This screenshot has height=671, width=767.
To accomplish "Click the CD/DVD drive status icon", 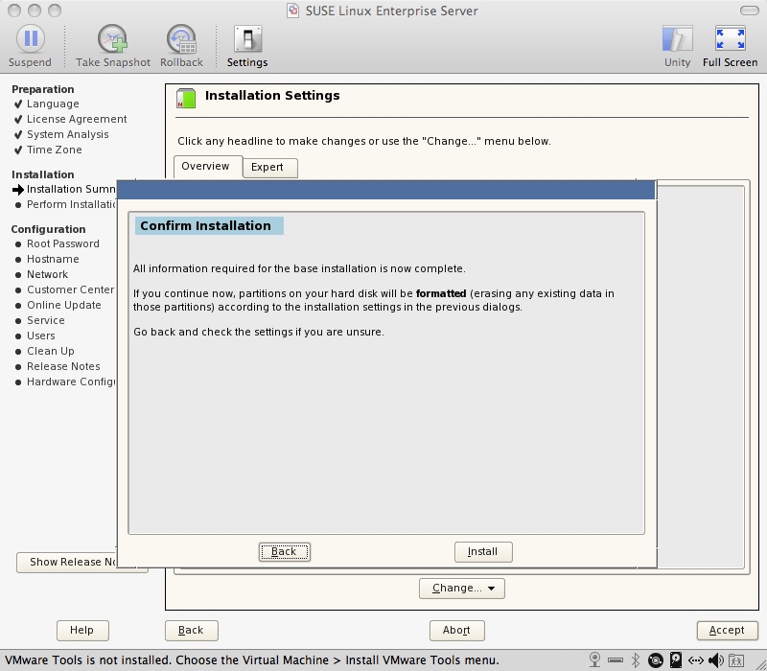I will pos(656,660).
